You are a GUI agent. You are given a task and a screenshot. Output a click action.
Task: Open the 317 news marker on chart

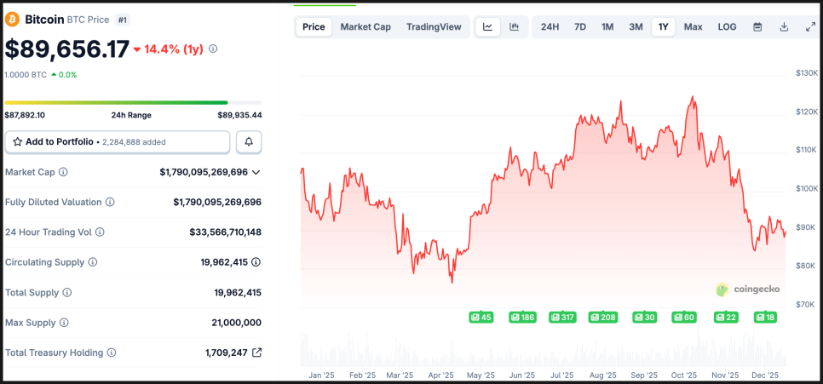(x=562, y=317)
